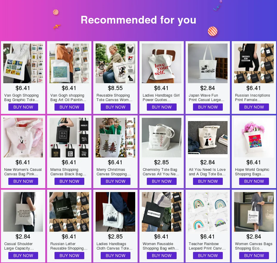Click BUY NOW for Ladies Handbags Cloth Canvas Tote
Image resolution: width=277 pixels, height=263 pixels.
click(116, 256)
